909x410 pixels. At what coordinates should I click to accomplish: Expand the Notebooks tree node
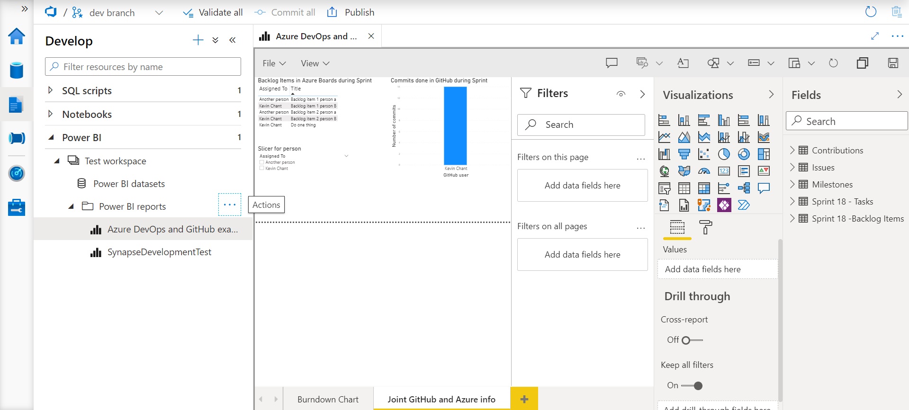coord(50,114)
